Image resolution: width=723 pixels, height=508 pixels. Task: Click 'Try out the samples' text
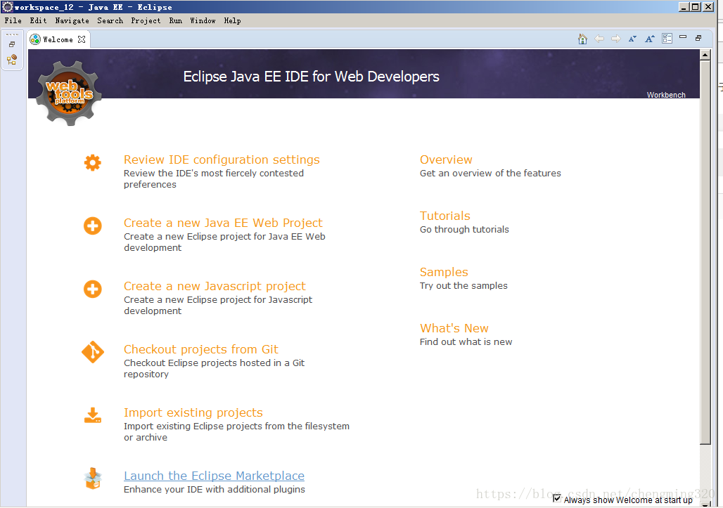(463, 285)
